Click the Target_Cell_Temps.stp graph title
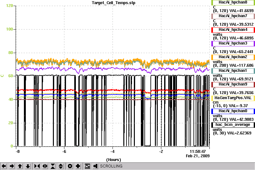Screen dimensions: 255x170 click(x=113, y=3)
